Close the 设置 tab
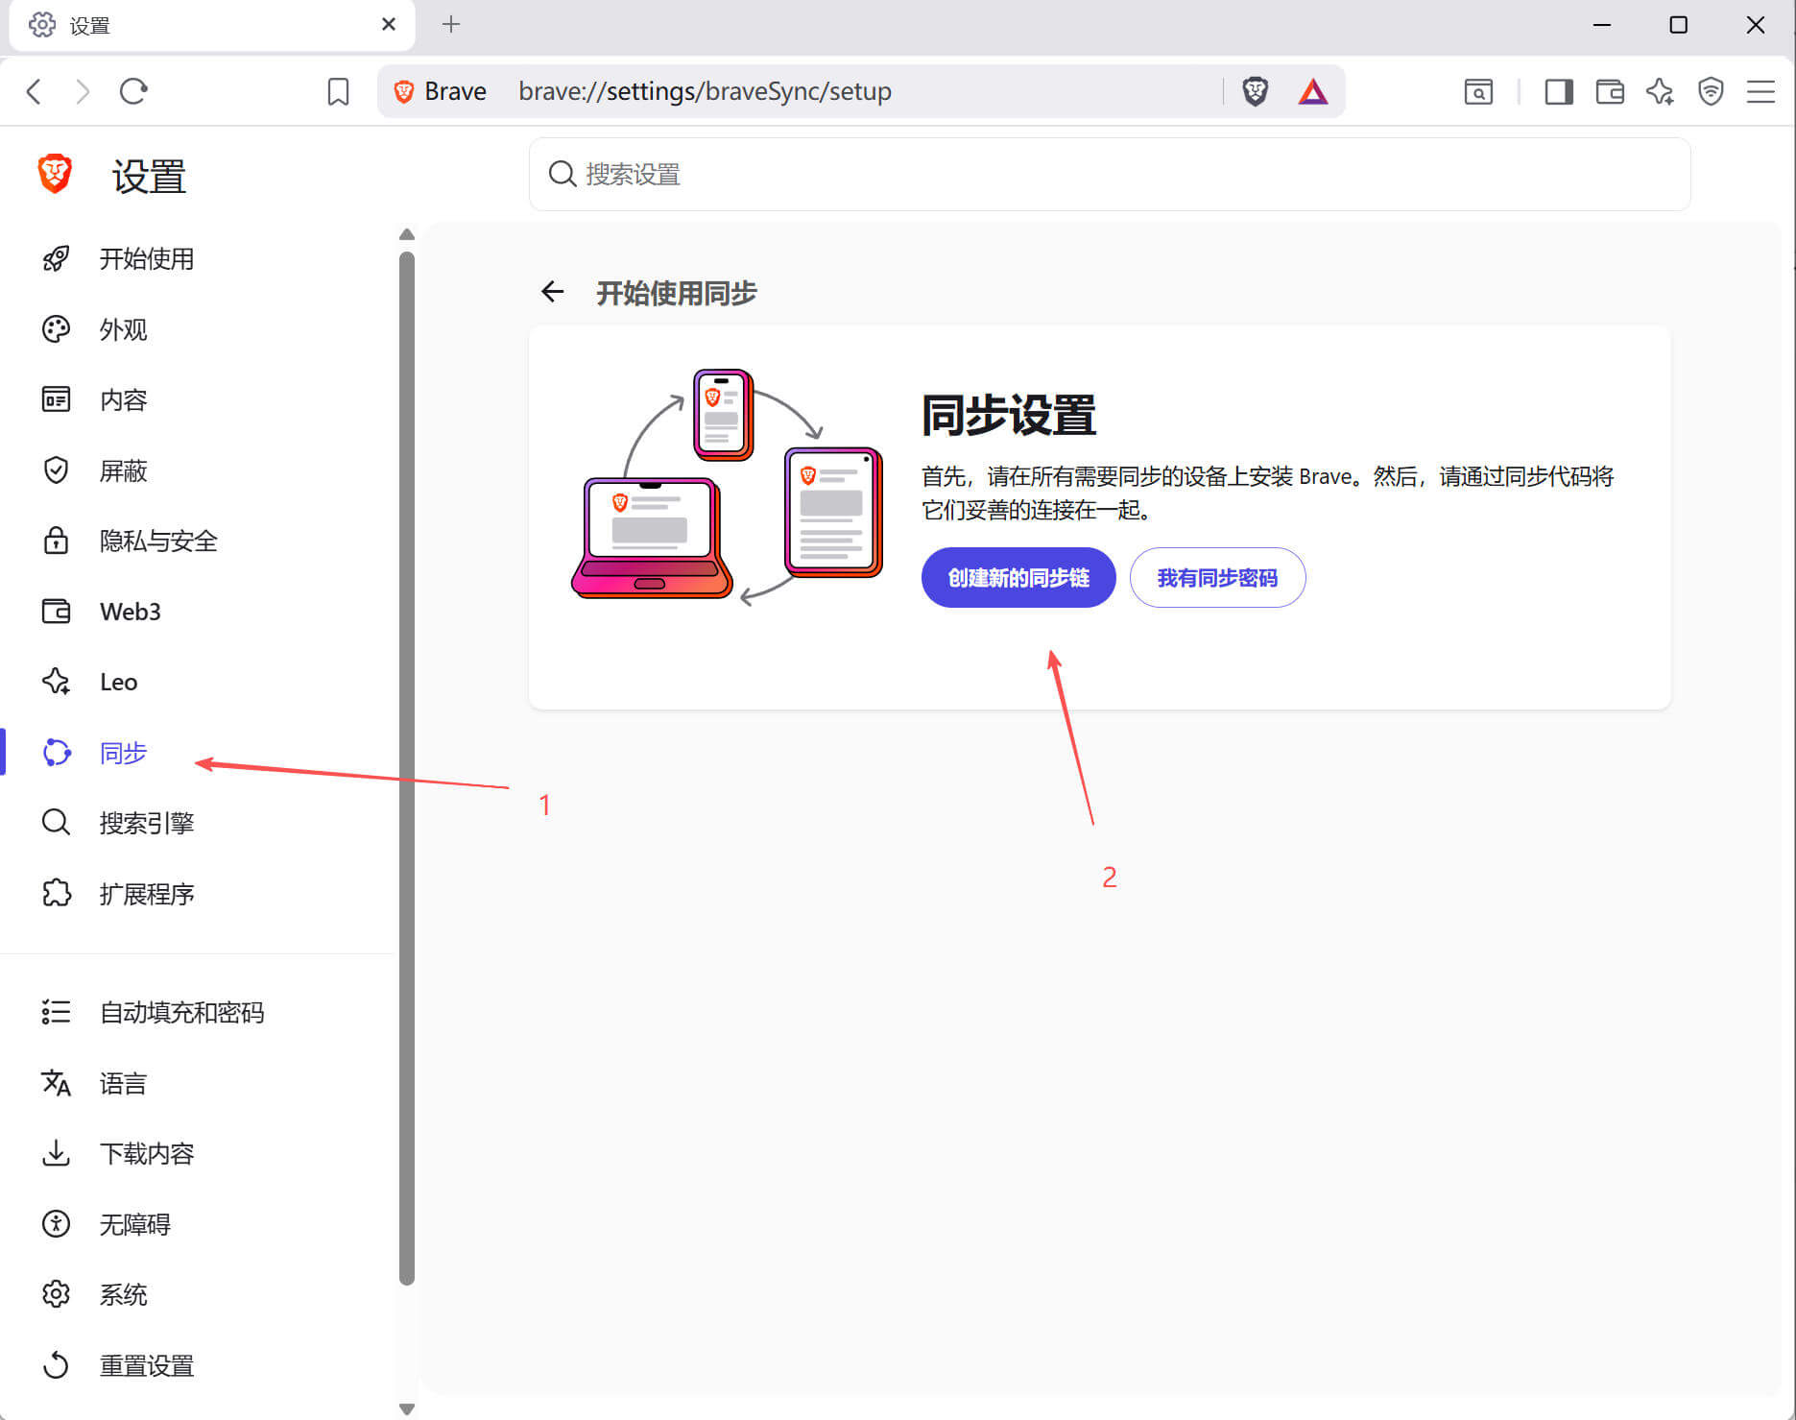Viewport: 1796px width, 1420px height. [x=389, y=24]
